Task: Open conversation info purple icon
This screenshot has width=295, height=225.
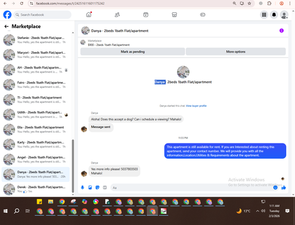Action: 281,31
